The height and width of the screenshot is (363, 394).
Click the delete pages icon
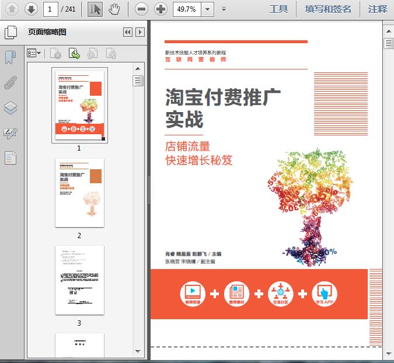(x=56, y=53)
